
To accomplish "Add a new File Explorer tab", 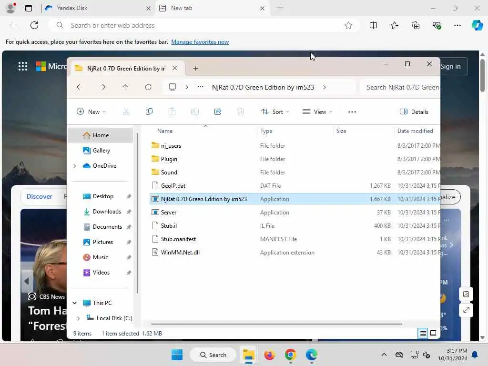I will pyautogui.click(x=195, y=68).
